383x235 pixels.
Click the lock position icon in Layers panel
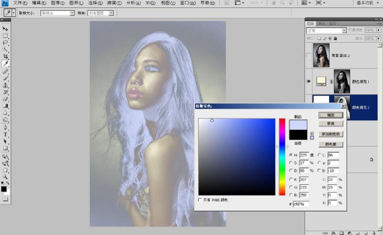[330, 39]
